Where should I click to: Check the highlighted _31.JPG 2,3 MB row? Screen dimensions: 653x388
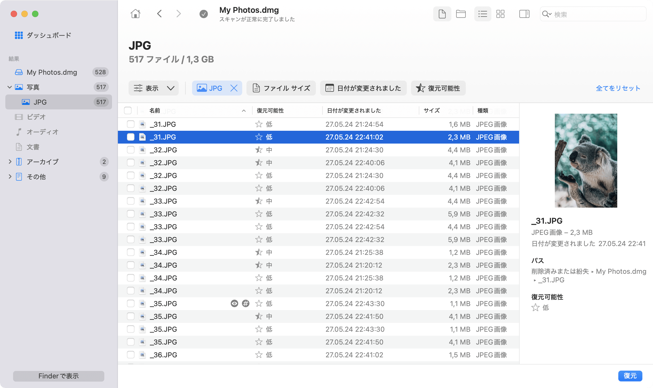click(x=130, y=137)
